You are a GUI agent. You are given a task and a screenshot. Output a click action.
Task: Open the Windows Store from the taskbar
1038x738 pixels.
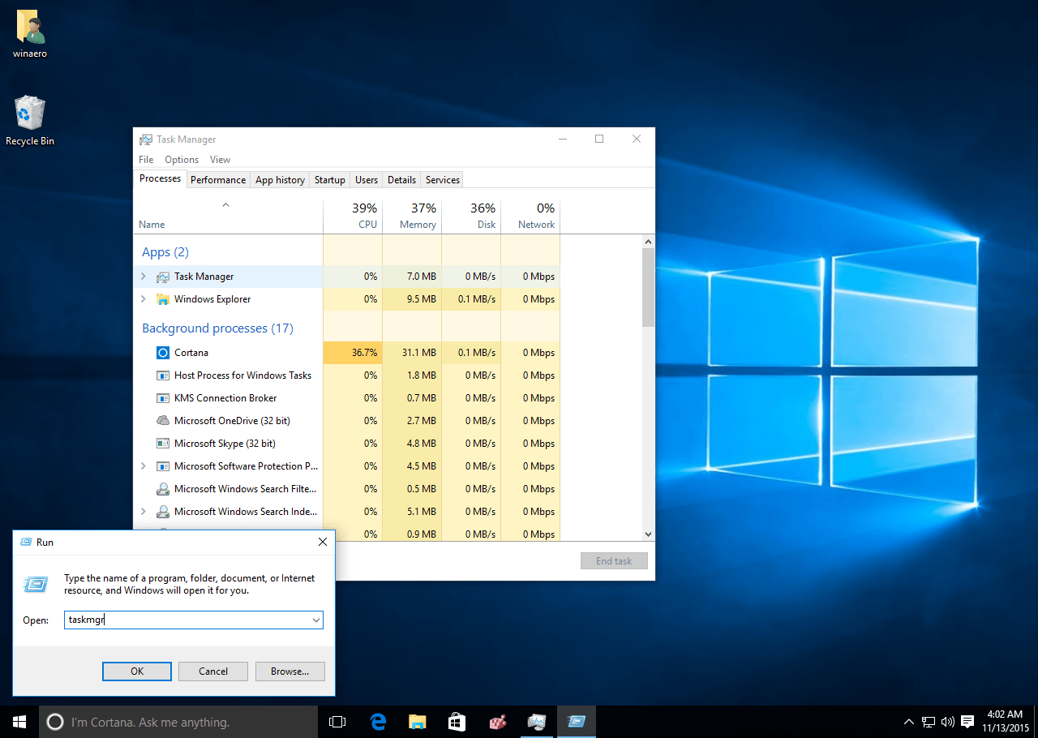(456, 721)
